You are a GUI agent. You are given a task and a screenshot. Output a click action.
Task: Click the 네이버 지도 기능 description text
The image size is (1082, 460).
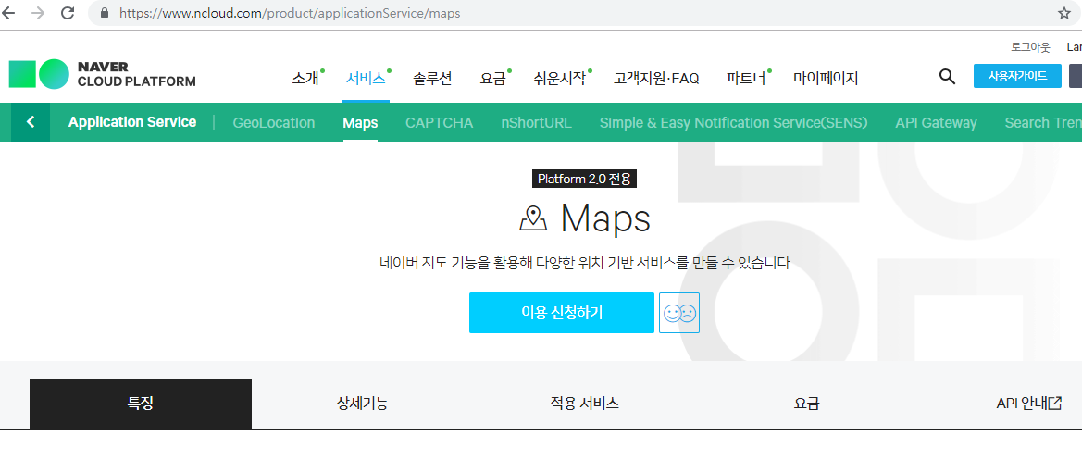click(584, 263)
